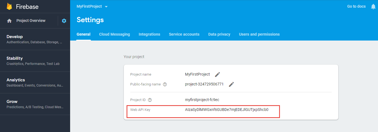Image resolution: width=378 pixels, height=132 pixels.
Task: Expand the Analytics section
Action: pyautogui.click(x=35, y=82)
